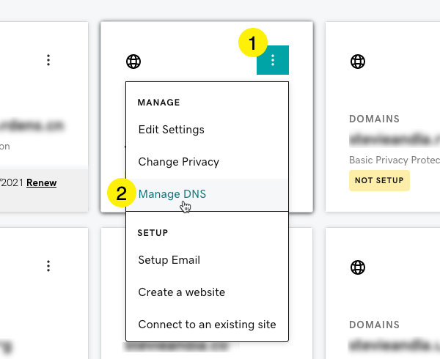Select Setup Email under Setup
The height and width of the screenshot is (359, 440).
coord(169,260)
